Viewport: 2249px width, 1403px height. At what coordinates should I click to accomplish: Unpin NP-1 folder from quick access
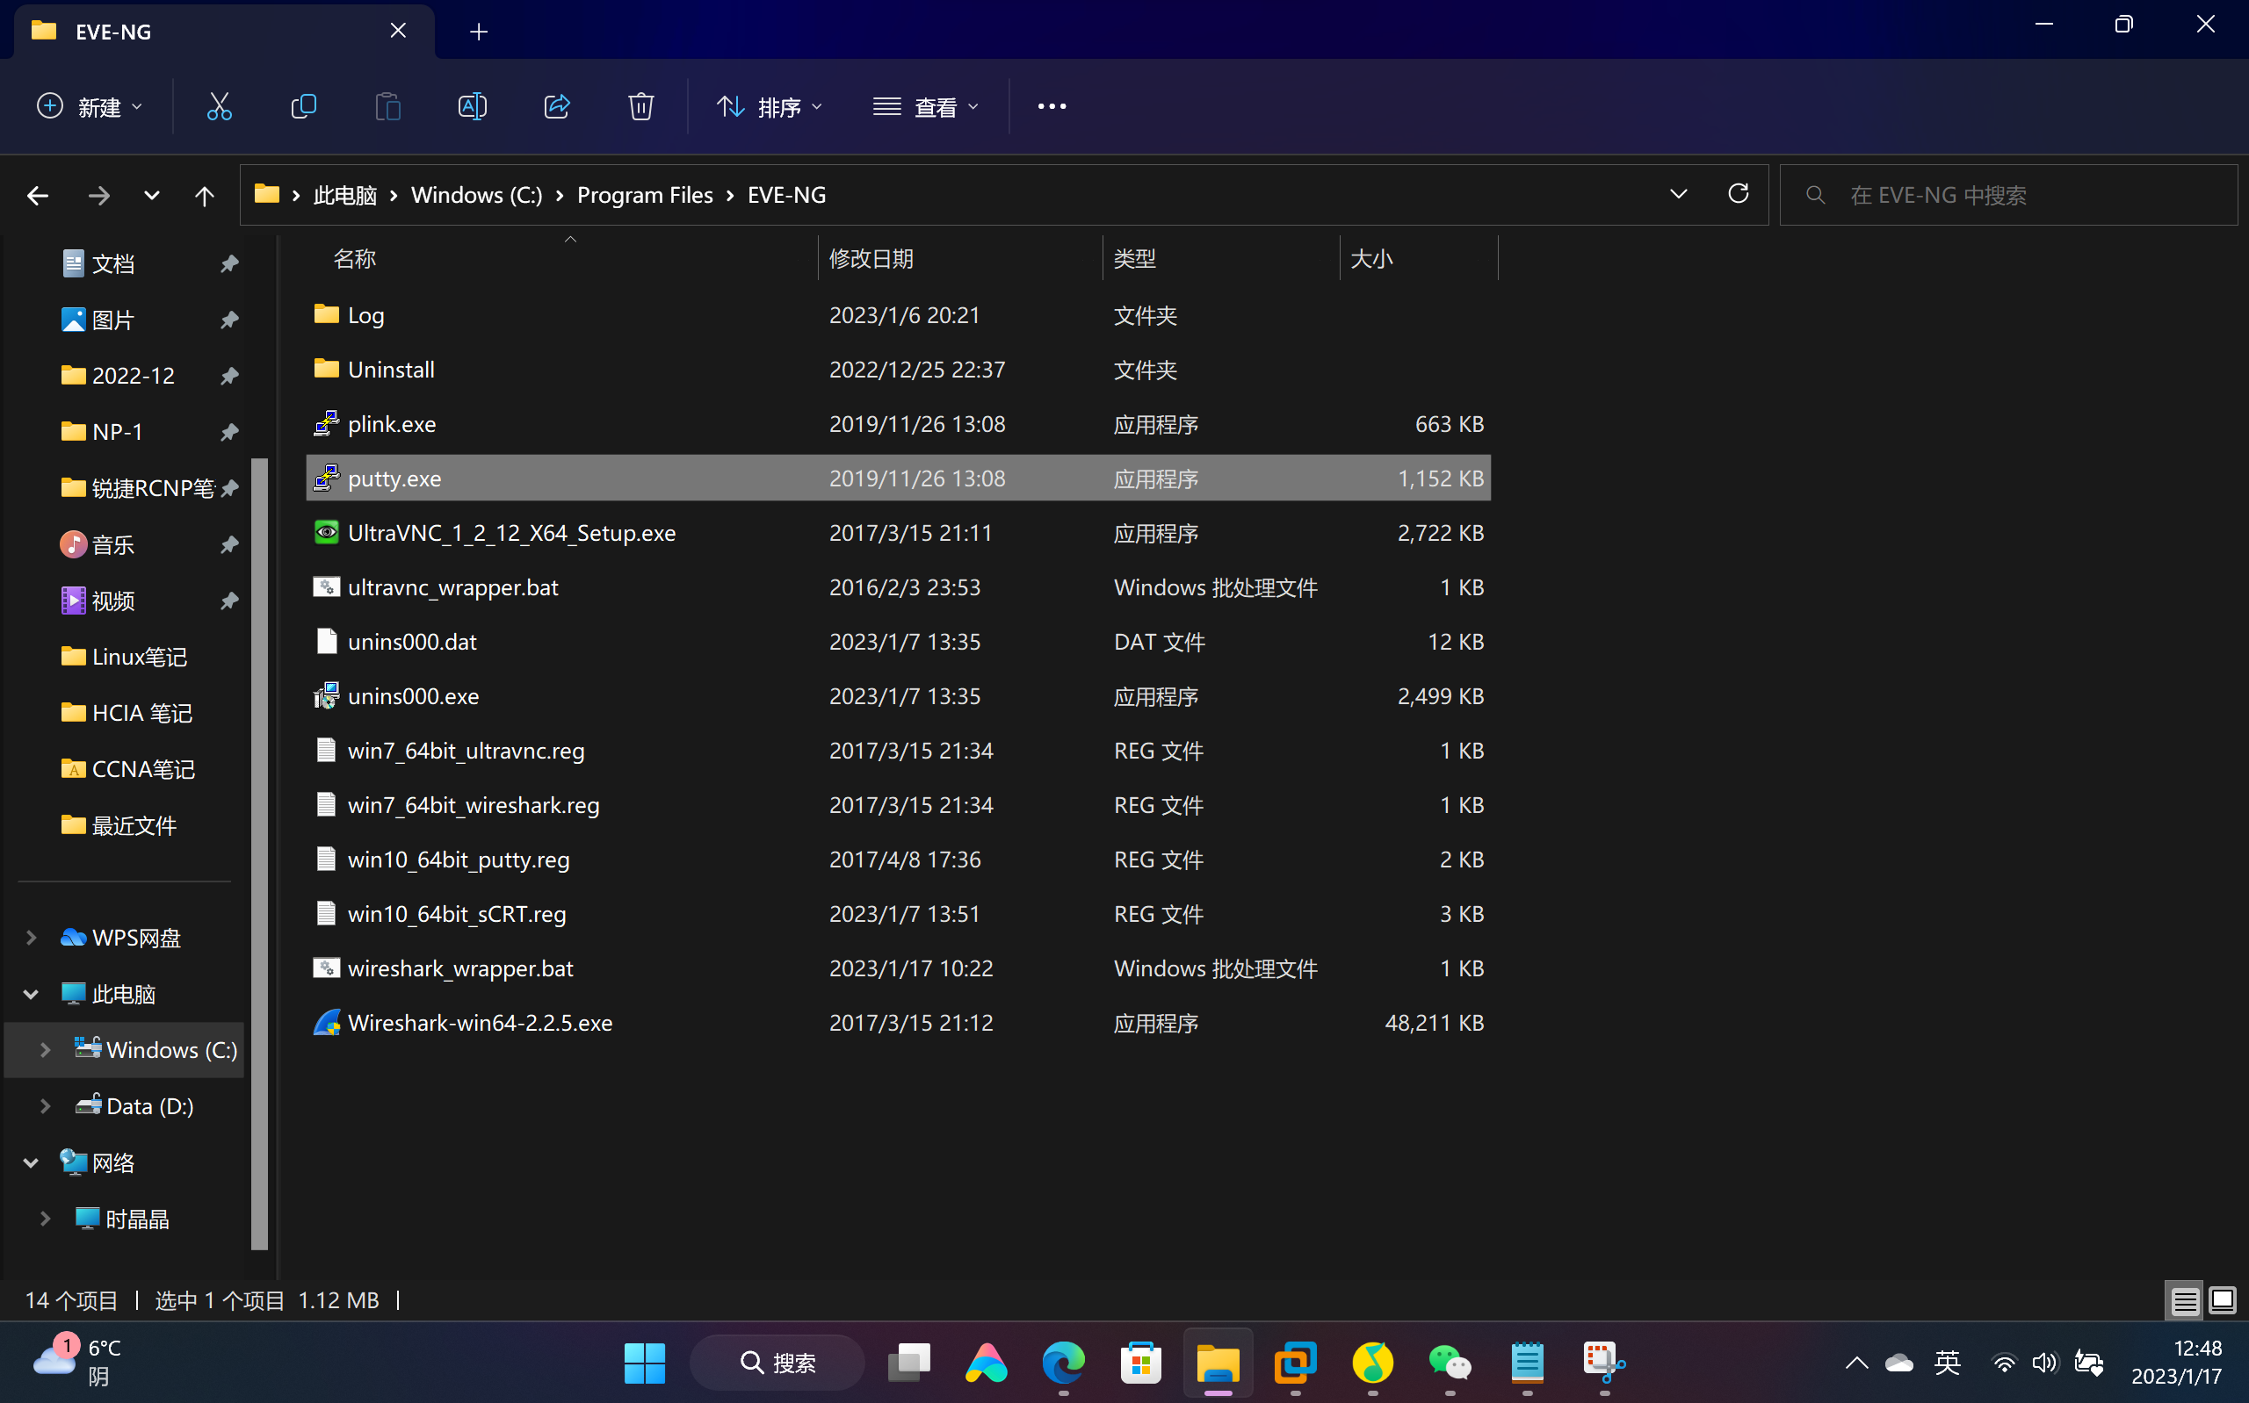[x=229, y=431]
